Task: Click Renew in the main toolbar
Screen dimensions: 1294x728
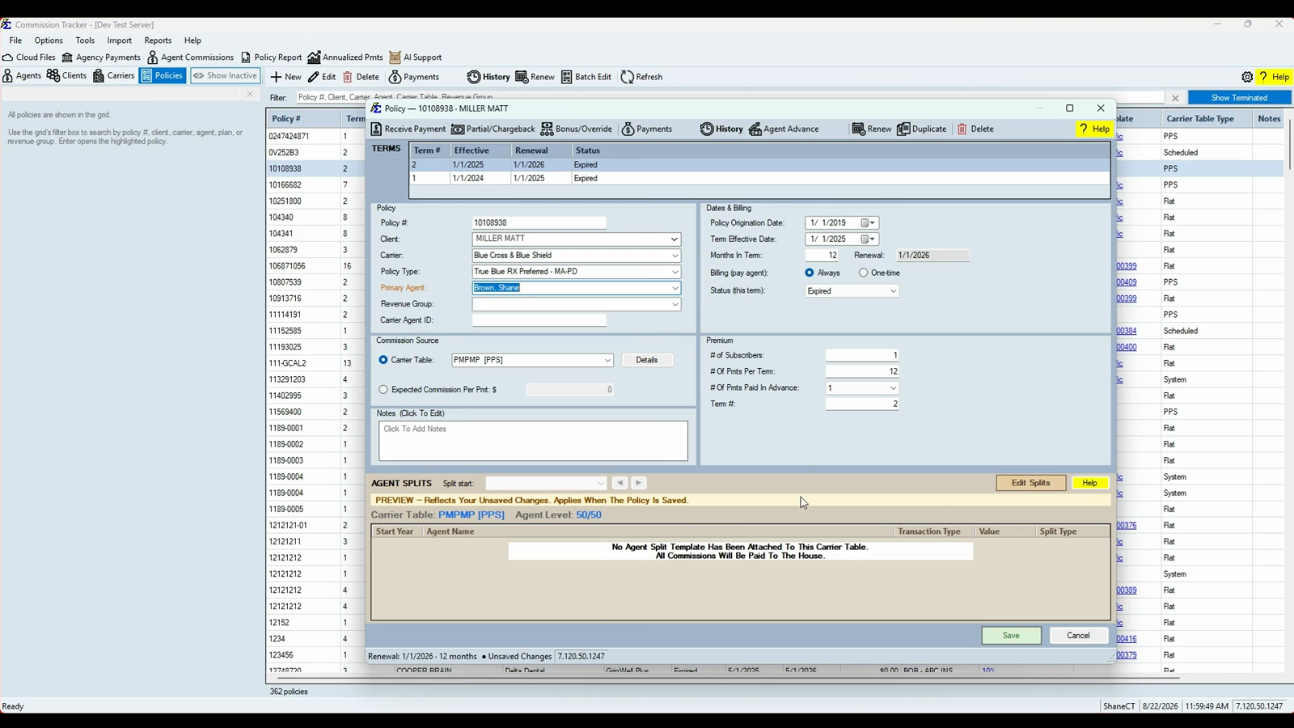Action: (x=535, y=77)
